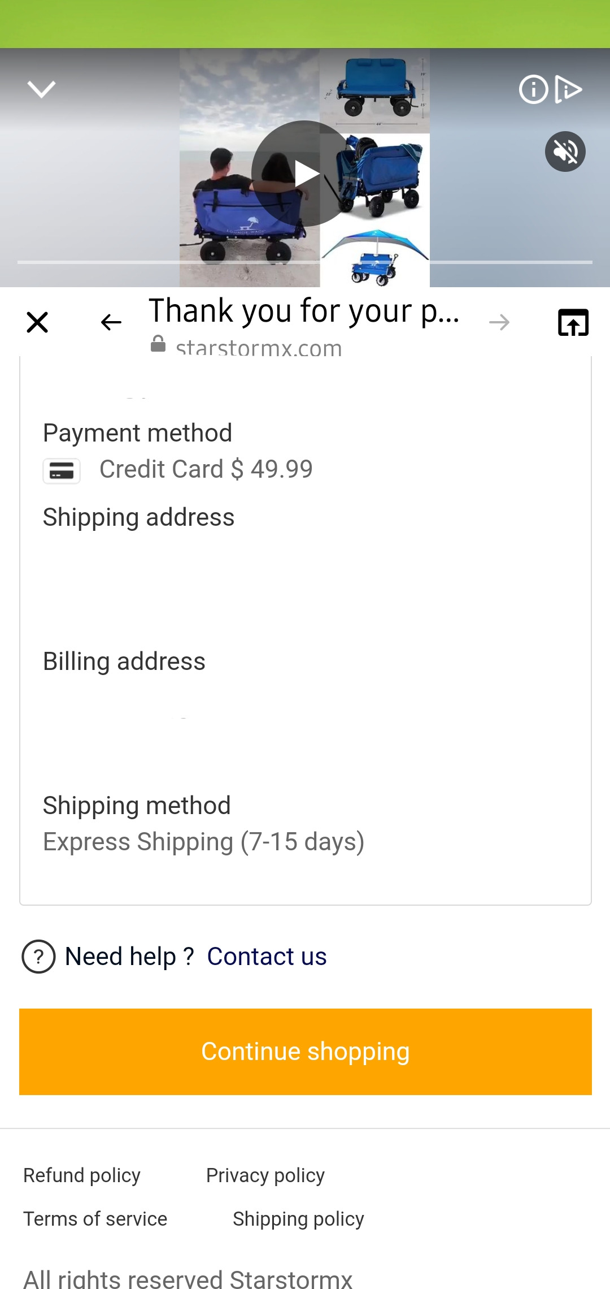The image size is (610, 1289).
Task: View the Privacy policy
Action: point(265,1175)
